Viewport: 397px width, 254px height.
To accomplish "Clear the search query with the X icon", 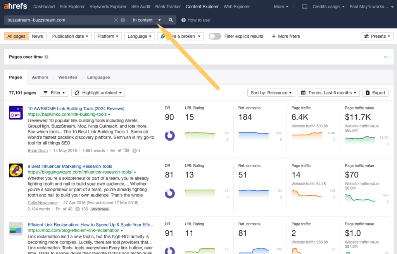I will coord(116,20).
